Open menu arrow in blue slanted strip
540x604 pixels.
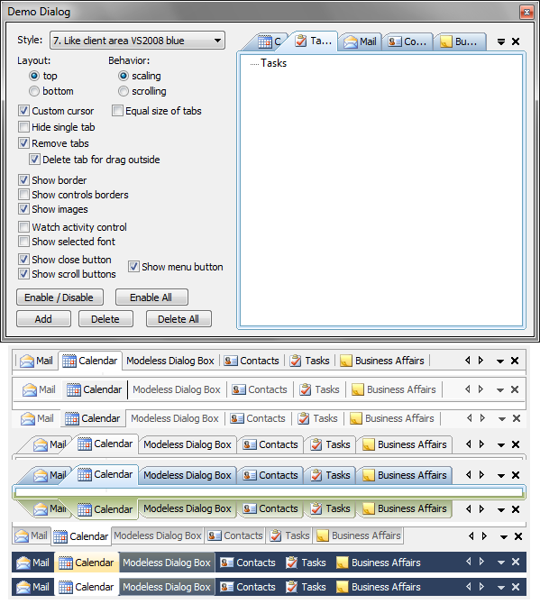pos(501,476)
